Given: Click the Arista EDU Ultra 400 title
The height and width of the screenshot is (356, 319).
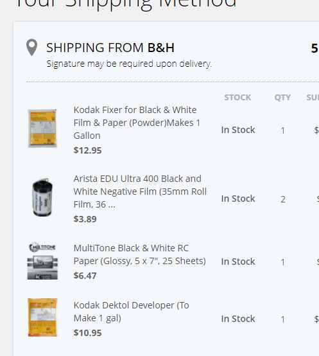Looking at the screenshot, I should (x=140, y=191).
